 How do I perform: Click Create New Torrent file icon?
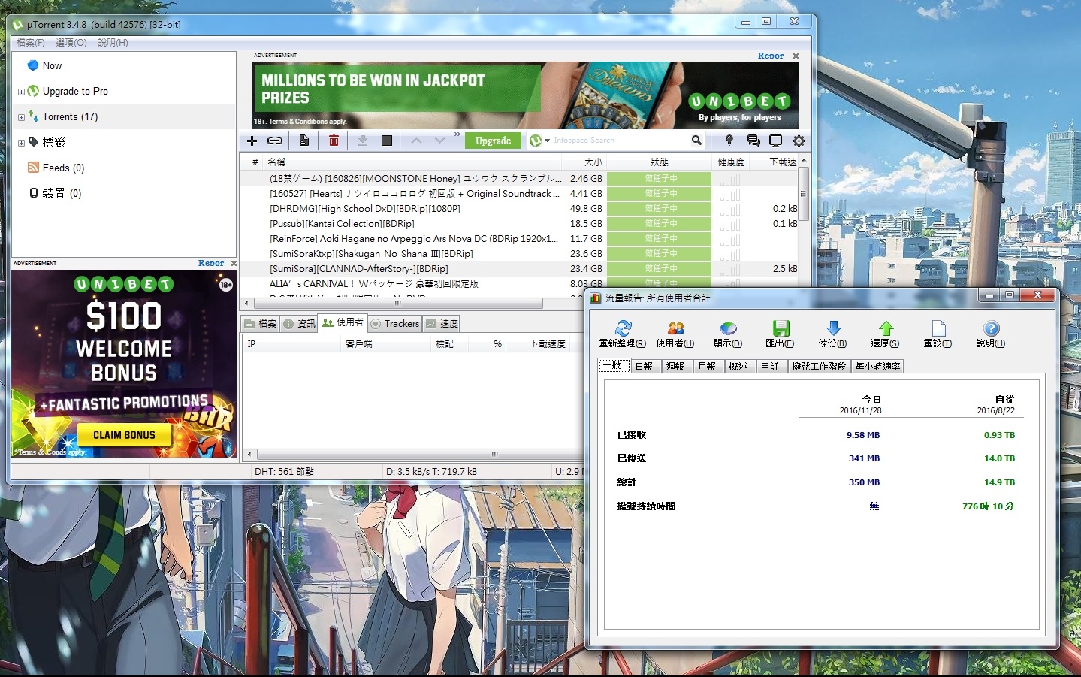click(303, 141)
